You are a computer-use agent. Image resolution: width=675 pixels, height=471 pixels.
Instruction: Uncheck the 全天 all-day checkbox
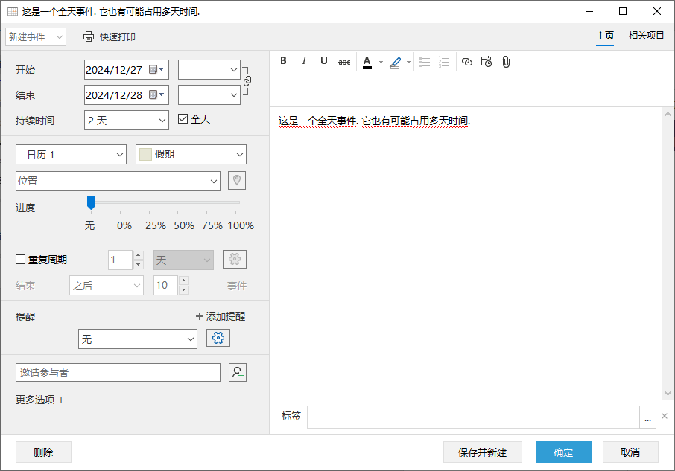183,118
